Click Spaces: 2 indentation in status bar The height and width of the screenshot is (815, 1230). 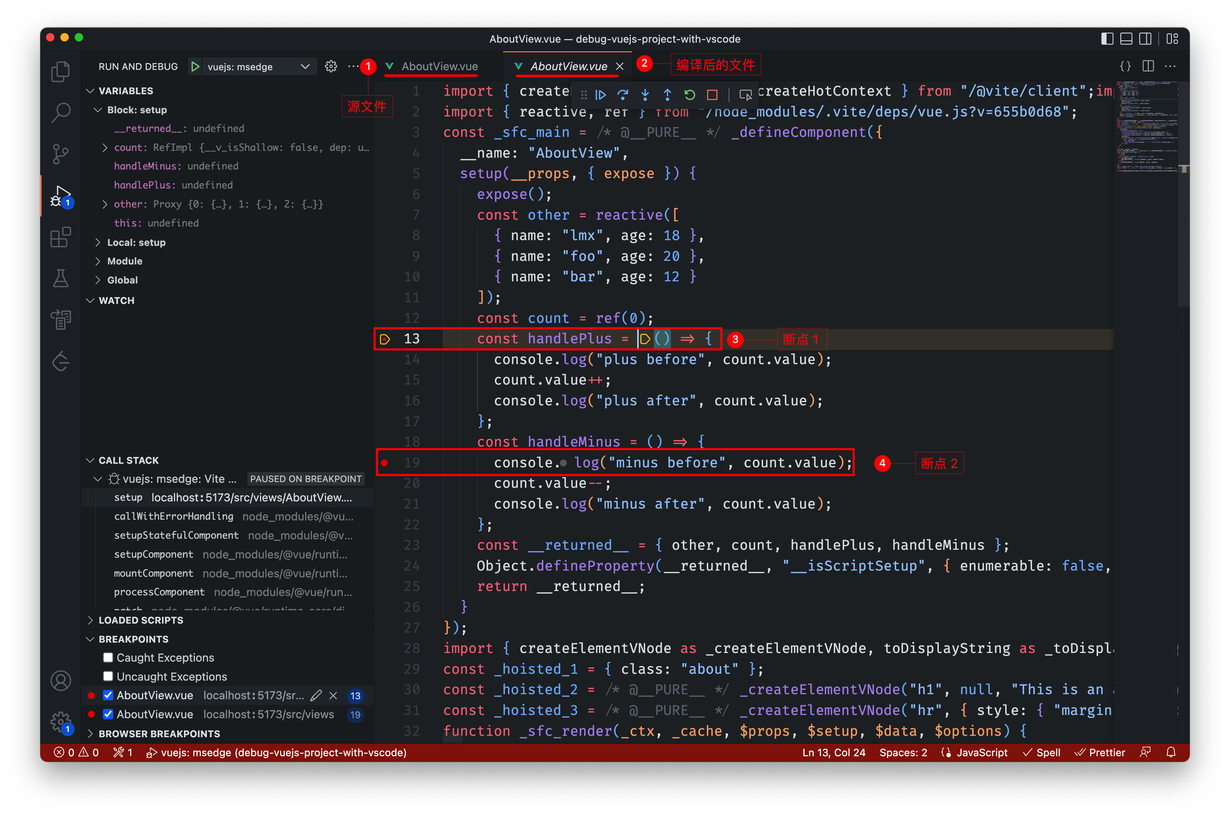point(903,752)
